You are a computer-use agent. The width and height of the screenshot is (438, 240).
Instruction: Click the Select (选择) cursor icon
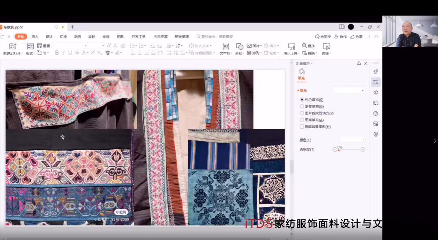(x=326, y=46)
